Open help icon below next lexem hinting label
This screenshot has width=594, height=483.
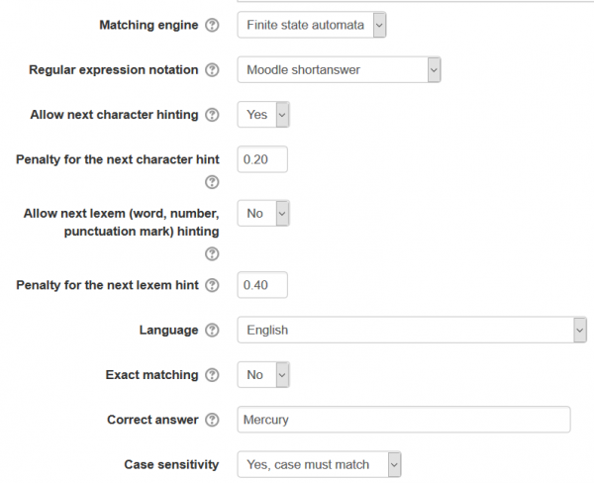pyautogui.click(x=212, y=253)
